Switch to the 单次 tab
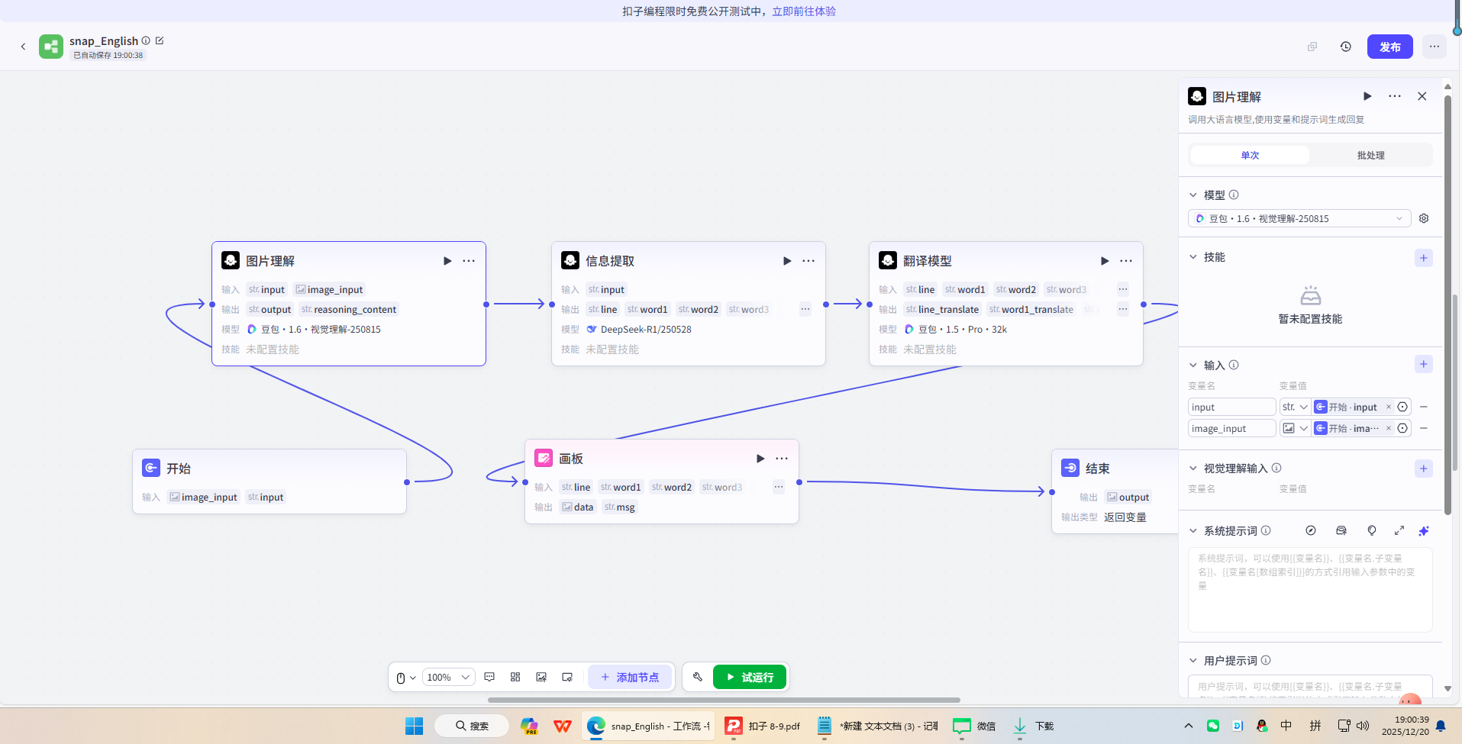This screenshot has height=744, width=1462. pos(1250,155)
